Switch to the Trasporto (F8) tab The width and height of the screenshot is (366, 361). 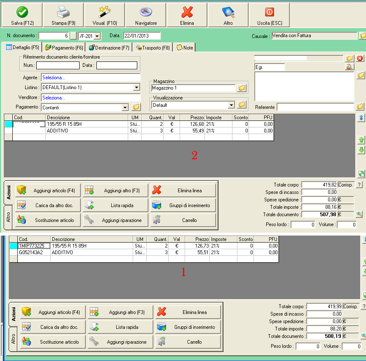click(152, 48)
